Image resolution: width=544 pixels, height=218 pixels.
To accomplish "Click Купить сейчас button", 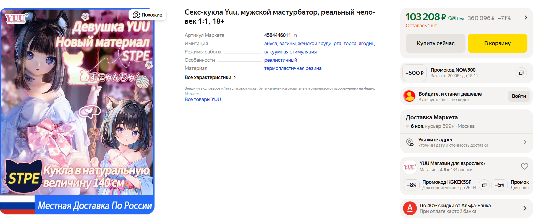I will click(435, 43).
